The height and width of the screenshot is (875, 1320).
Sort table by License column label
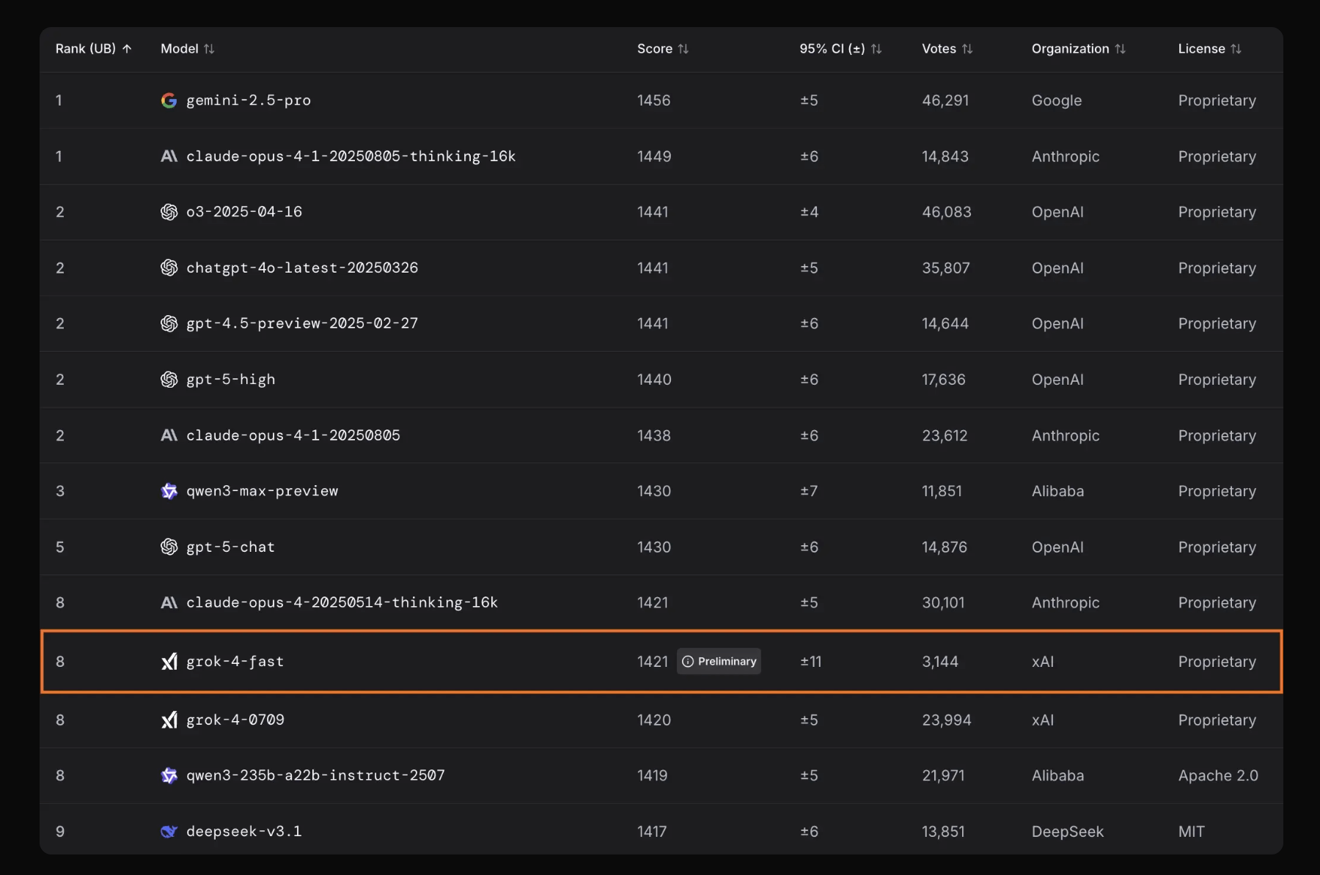point(1202,48)
